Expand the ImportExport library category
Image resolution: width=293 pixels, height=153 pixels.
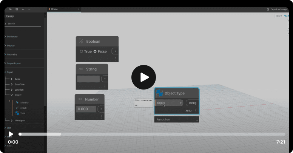click(x=13, y=63)
